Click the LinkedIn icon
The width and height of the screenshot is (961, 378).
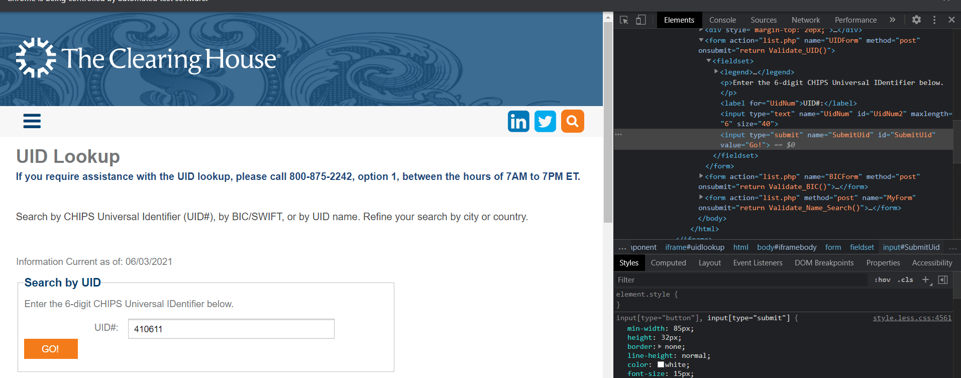pyautogui.click(x=518, y=121)
